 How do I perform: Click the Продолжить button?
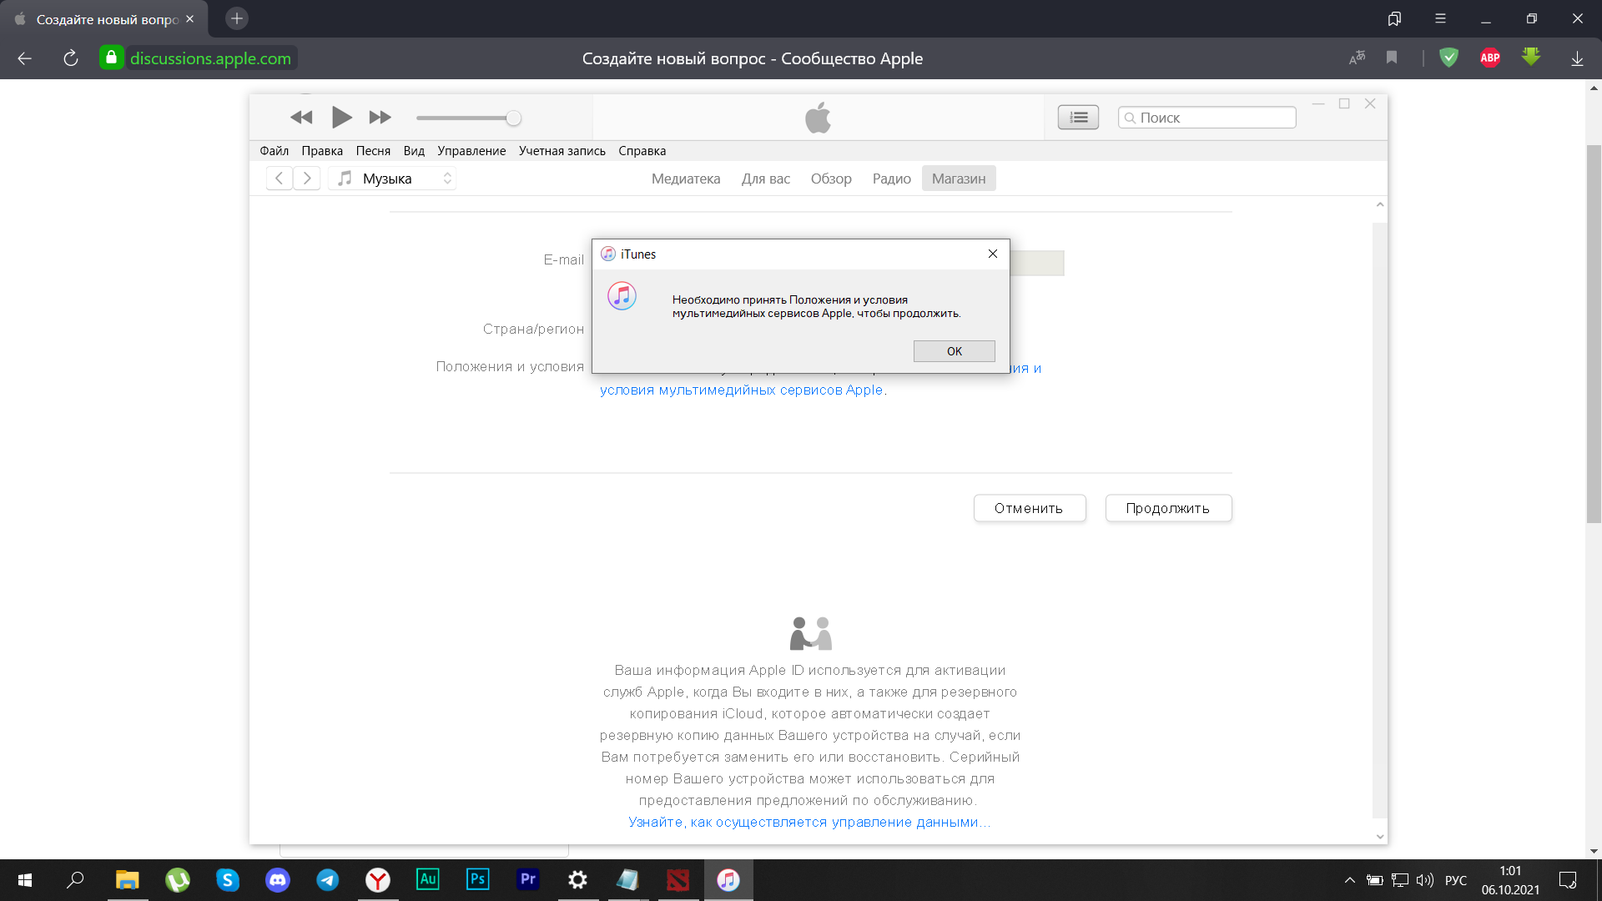[x=1167, y=508]
